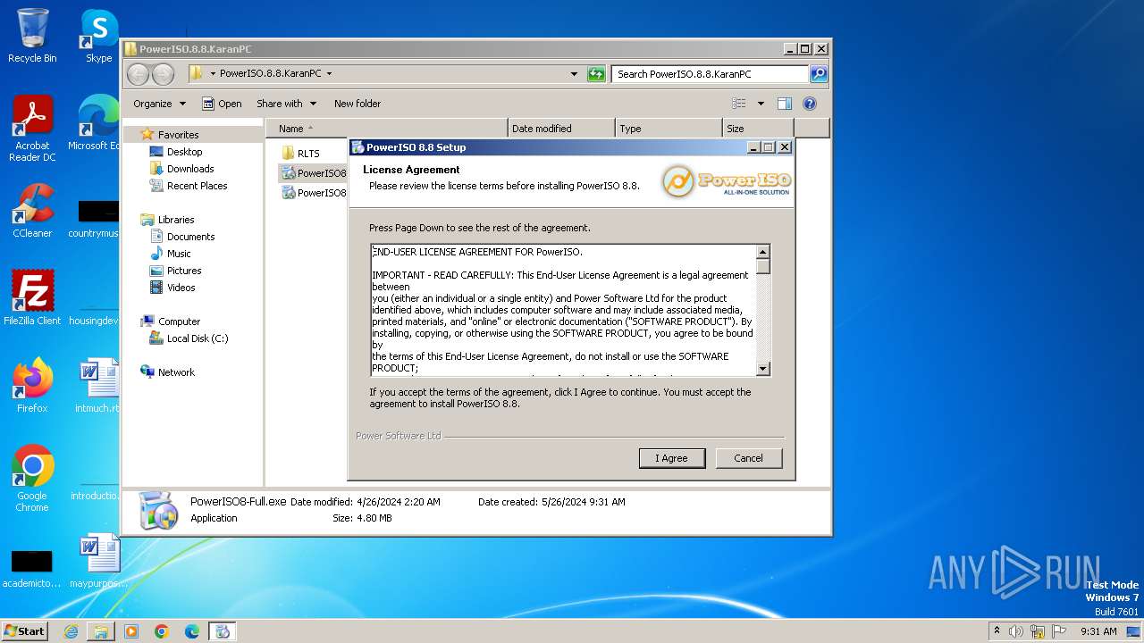This screenshot has height=643, width=1144.
Task: Click scroll-down arrow of license text box
Action: point(762,369)
